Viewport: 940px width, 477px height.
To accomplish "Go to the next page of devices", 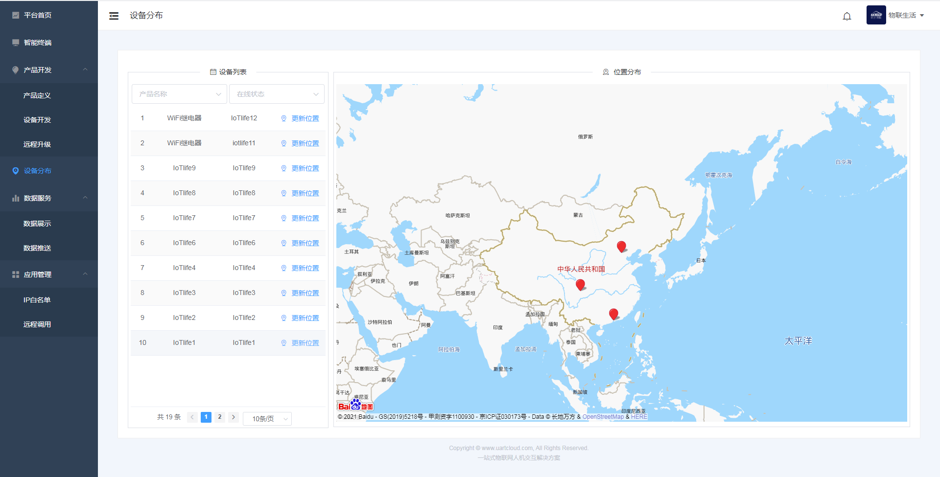I will [234, 417].
